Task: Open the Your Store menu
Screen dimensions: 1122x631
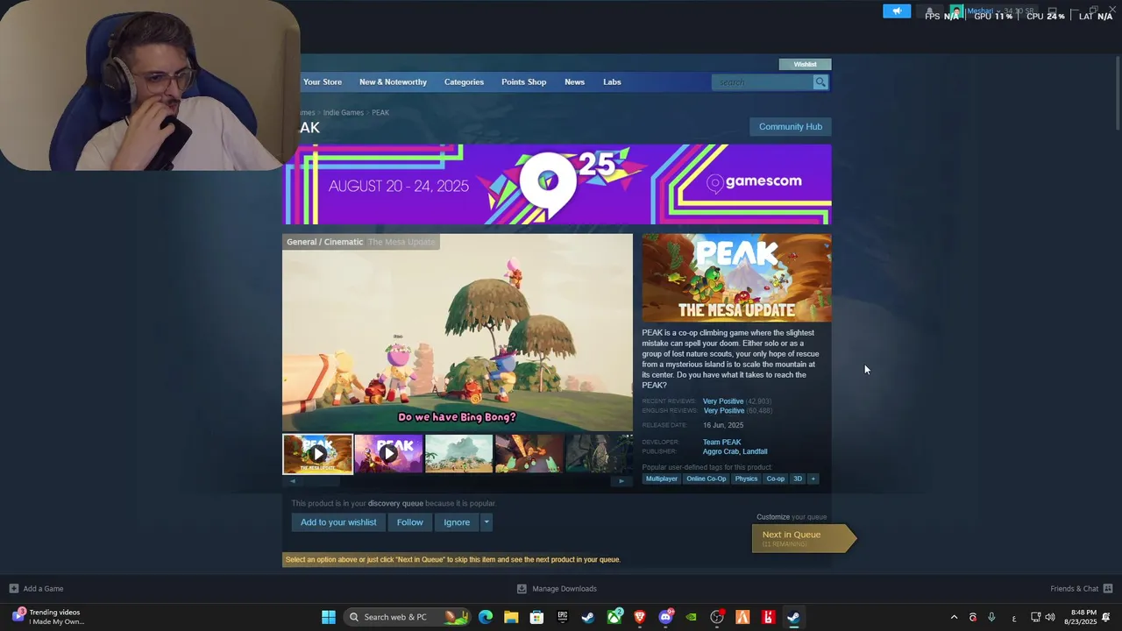Action: pos(323,82)
